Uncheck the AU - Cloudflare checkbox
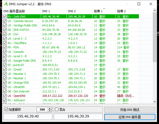Screen dimensions: 159x124 tap(5, 43)
